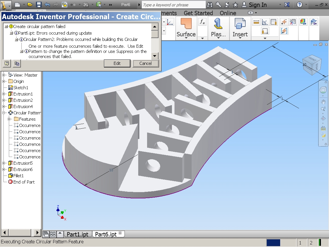Open the Help question mark icon

300,5
